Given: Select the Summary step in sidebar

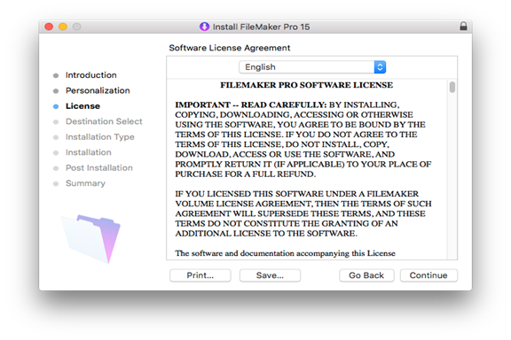Looking at the screenshot, I should click(x=85, y=183).
